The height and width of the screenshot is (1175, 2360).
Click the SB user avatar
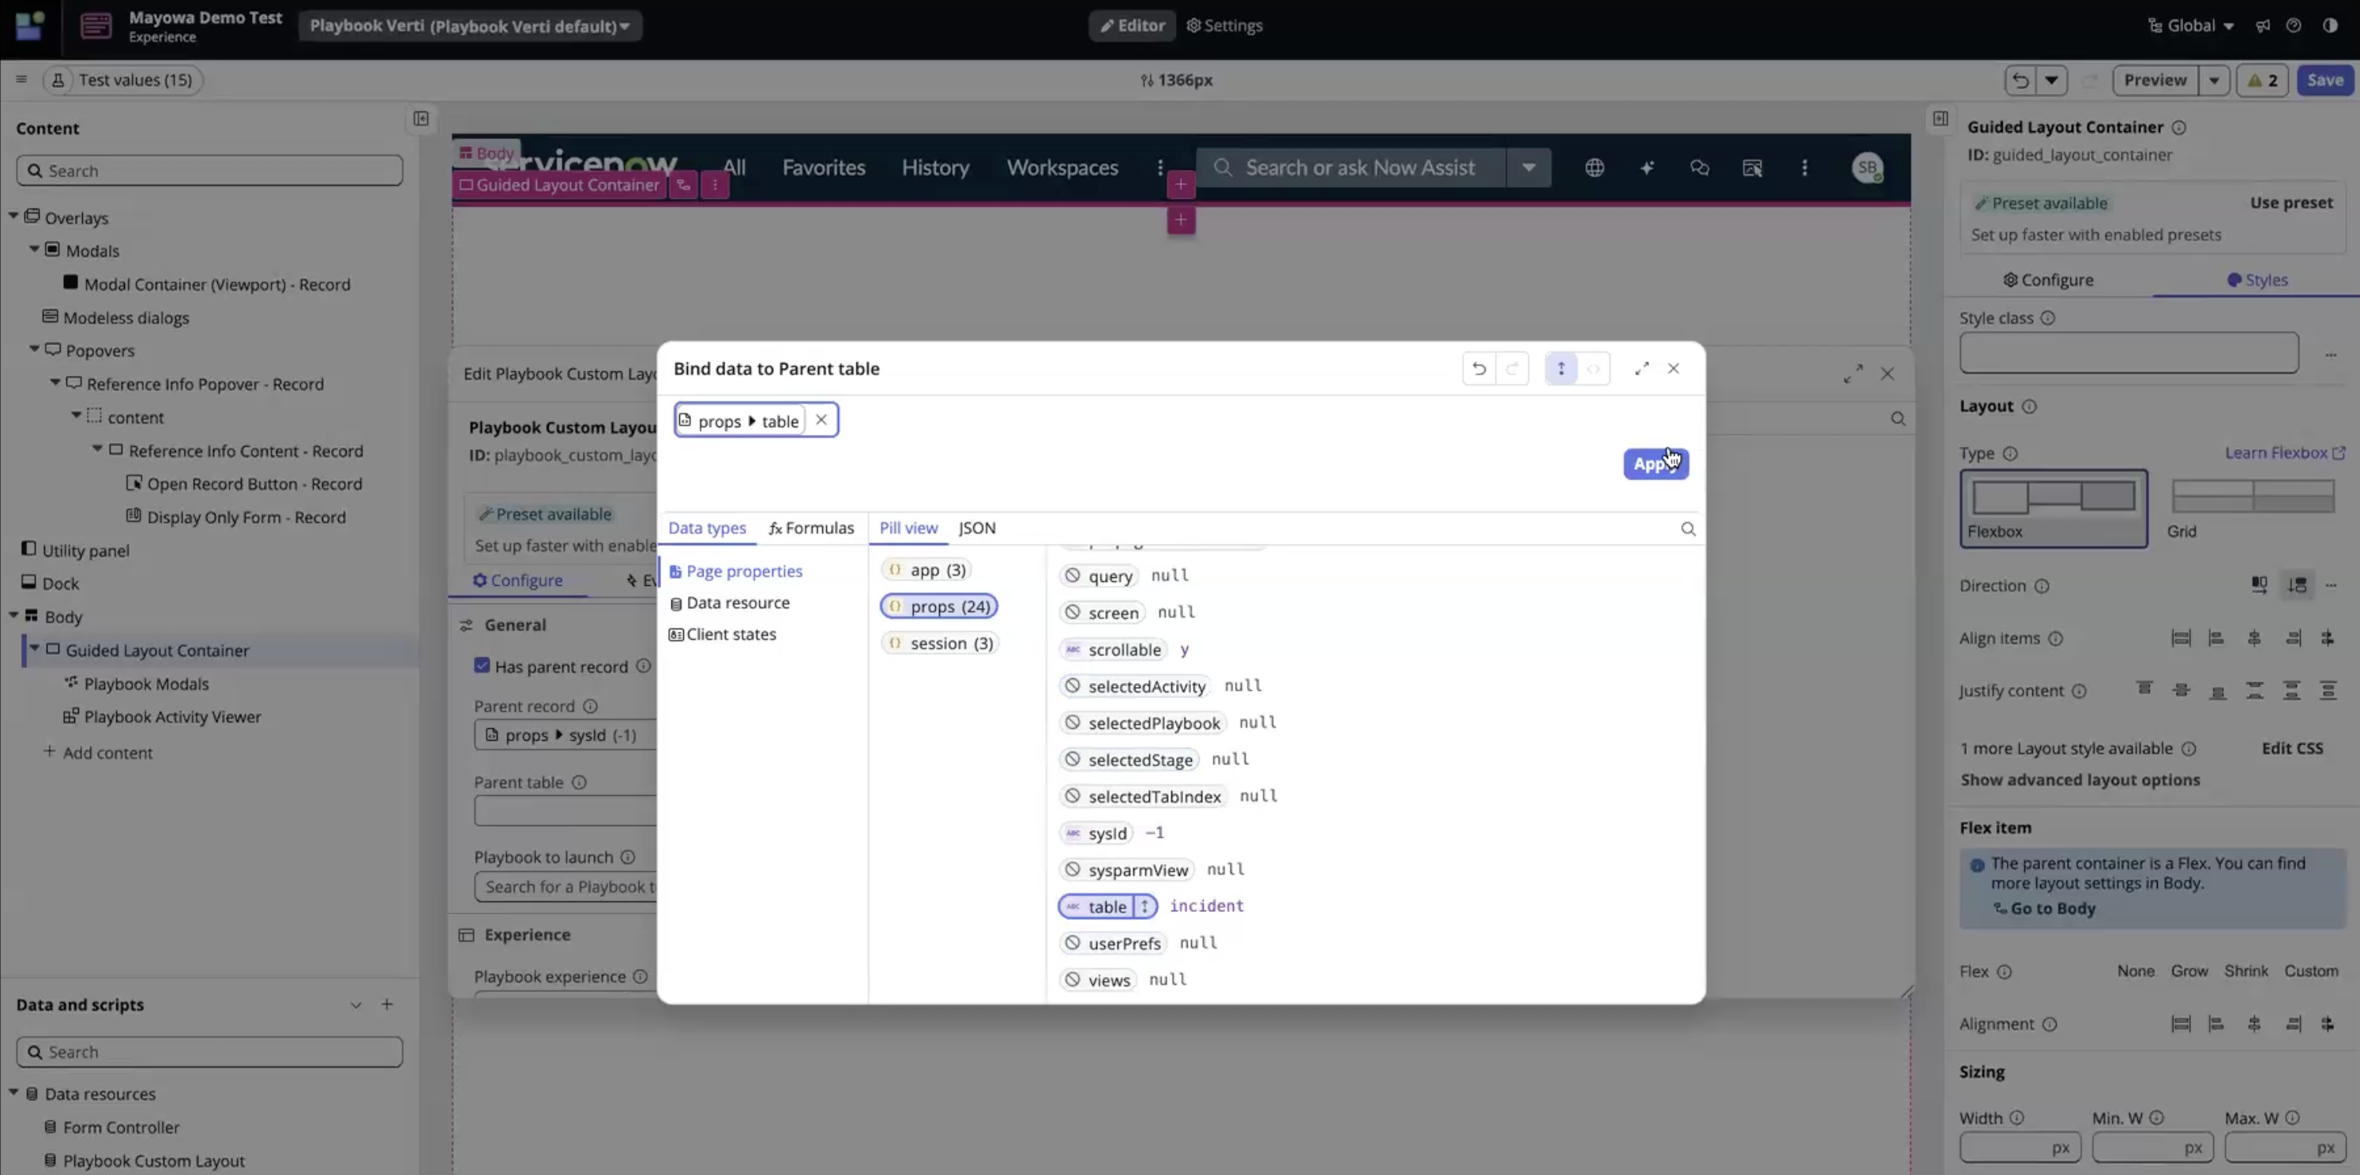[1867, 167]
